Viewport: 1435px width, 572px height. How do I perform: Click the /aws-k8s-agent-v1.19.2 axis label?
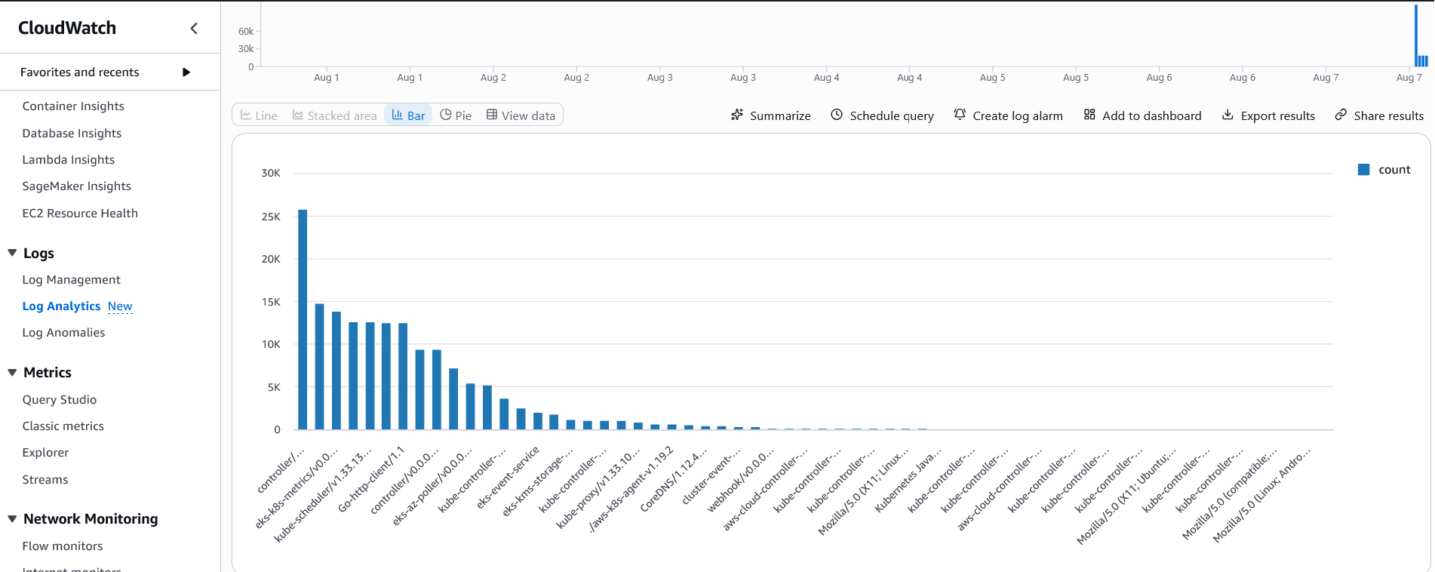[x=631, y=489]
